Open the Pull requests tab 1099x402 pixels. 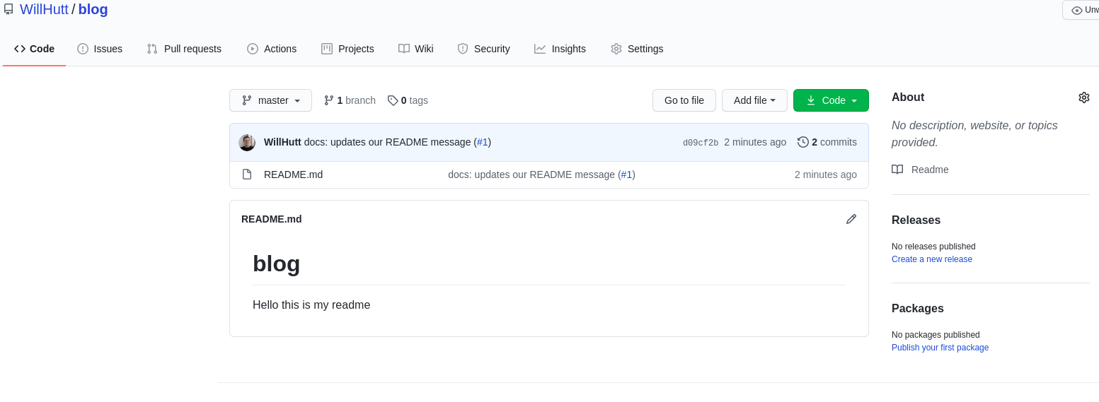(x=184, y=49)
